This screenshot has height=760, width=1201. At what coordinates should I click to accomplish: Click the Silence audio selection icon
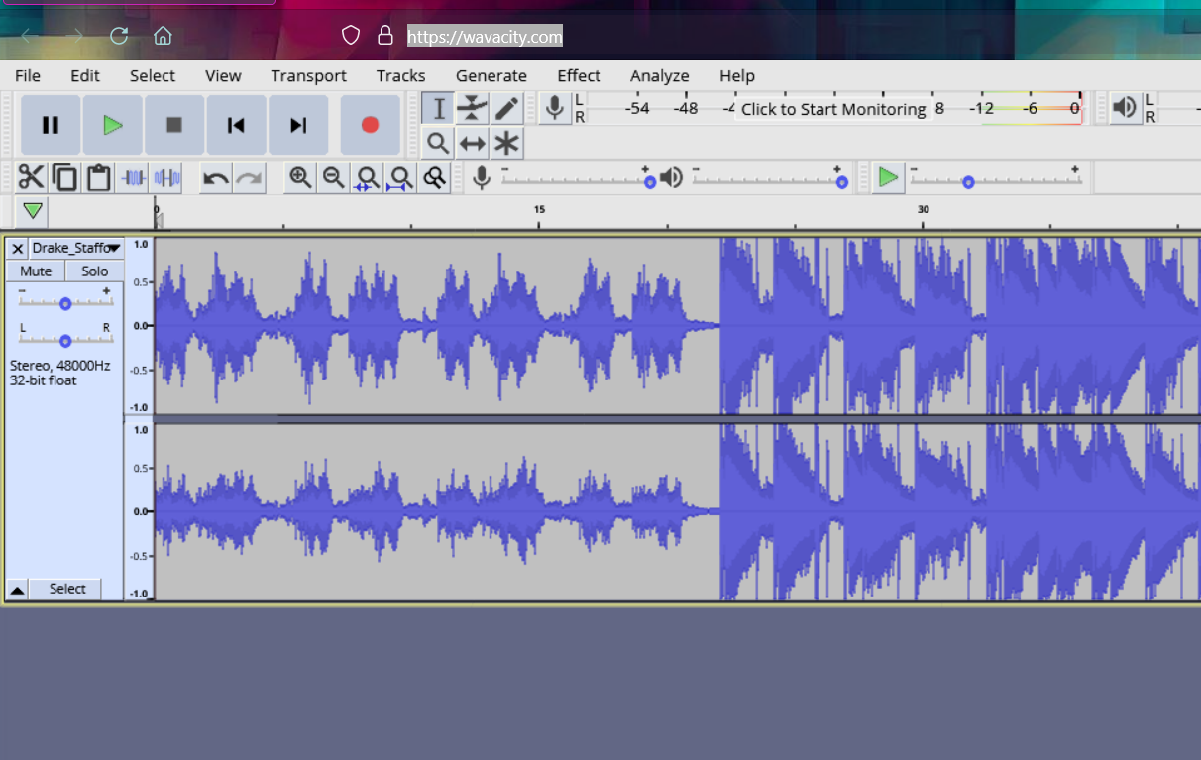coord(166,177)
